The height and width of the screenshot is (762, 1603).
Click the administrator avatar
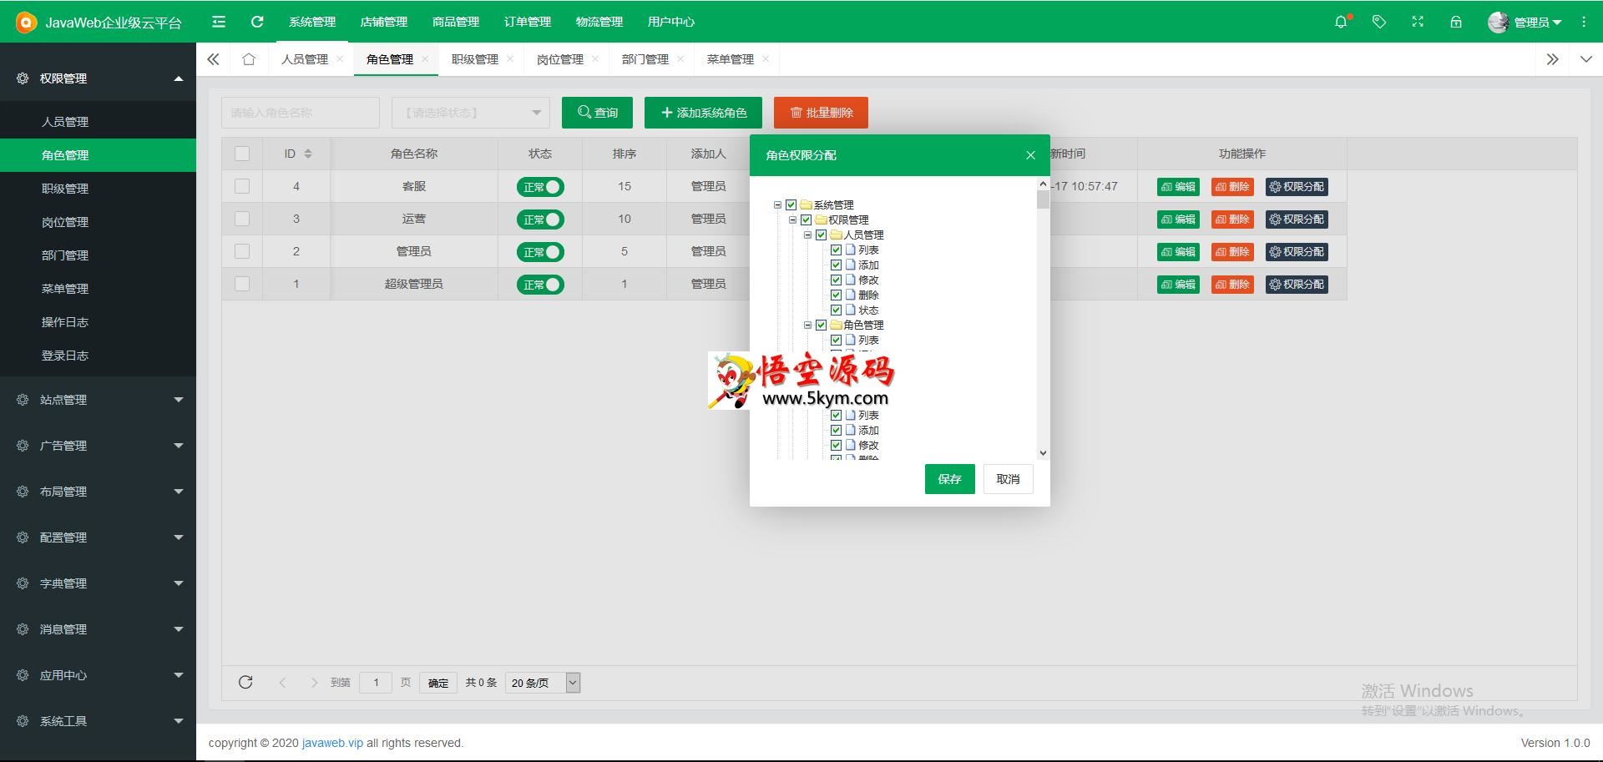pos(1498,23)
